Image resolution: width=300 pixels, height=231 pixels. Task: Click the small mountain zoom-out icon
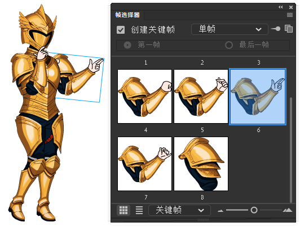[x=220, y=211]
